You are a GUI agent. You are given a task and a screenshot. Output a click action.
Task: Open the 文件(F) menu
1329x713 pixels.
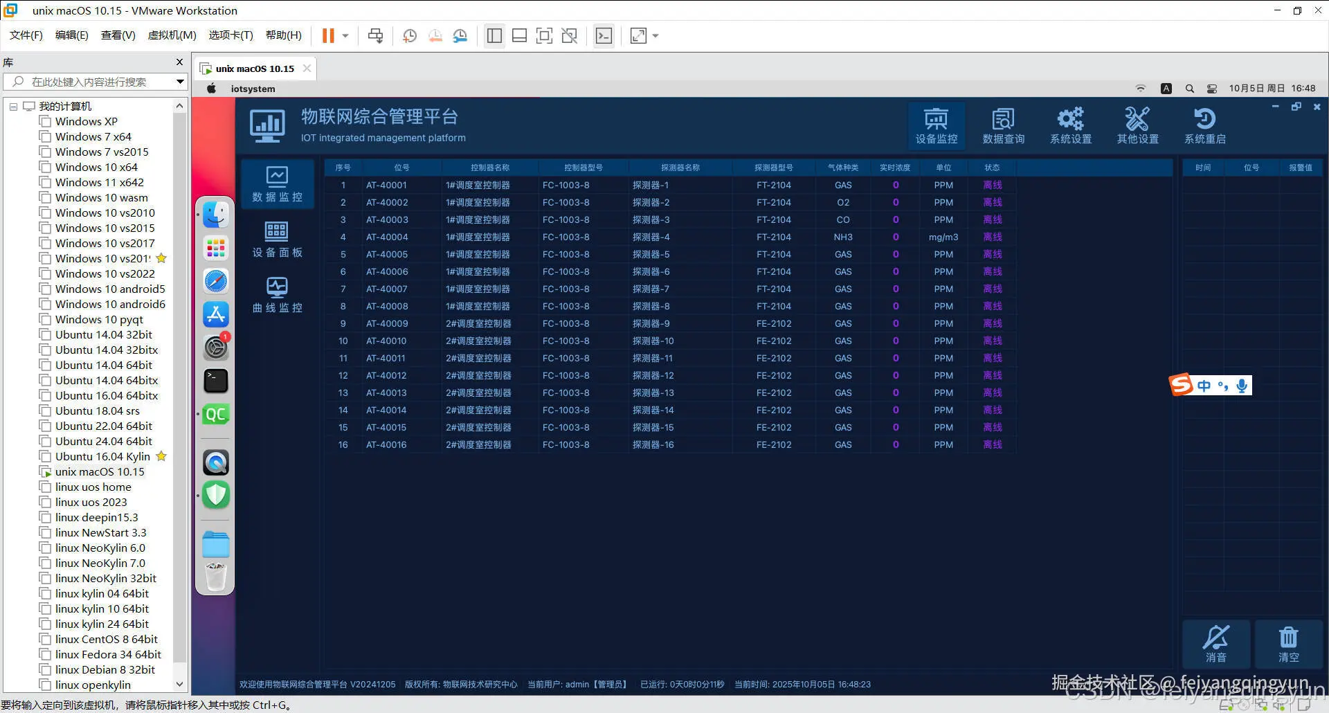(26, 35)
